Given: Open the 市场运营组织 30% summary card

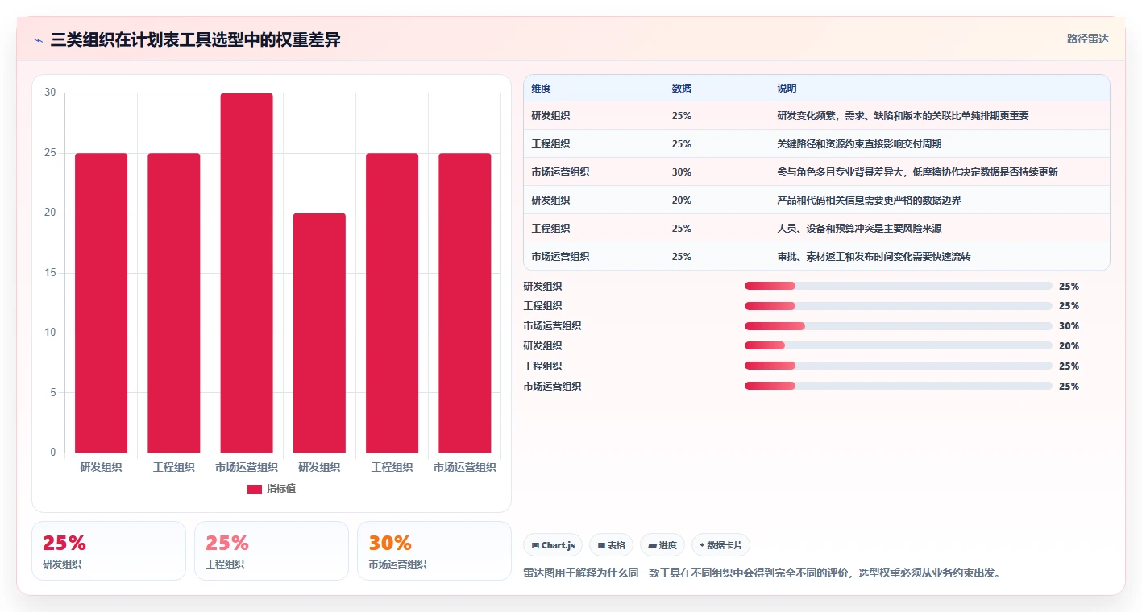Looking at the screenshot, I should click(434, 551).
